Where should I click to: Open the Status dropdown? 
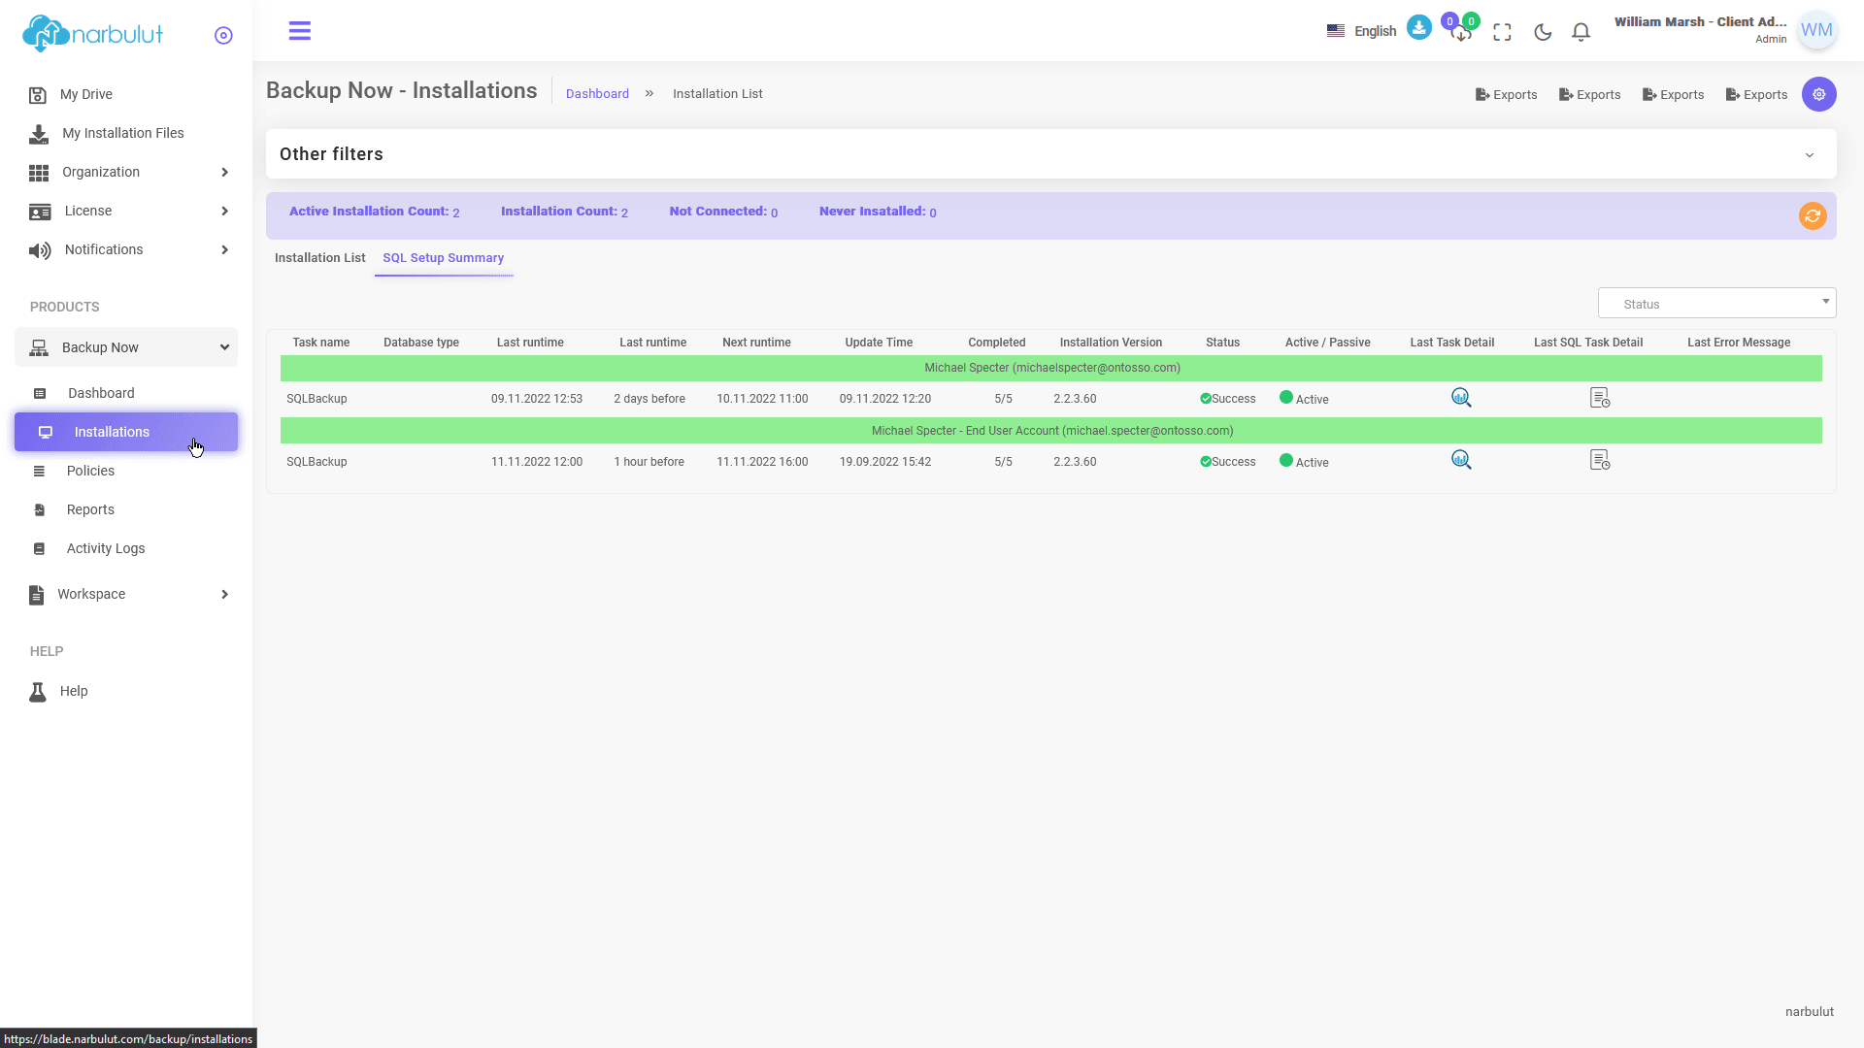pos(1716,304)
